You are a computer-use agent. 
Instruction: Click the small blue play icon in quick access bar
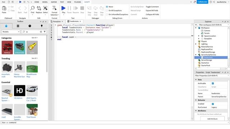(x=20, y=2)
